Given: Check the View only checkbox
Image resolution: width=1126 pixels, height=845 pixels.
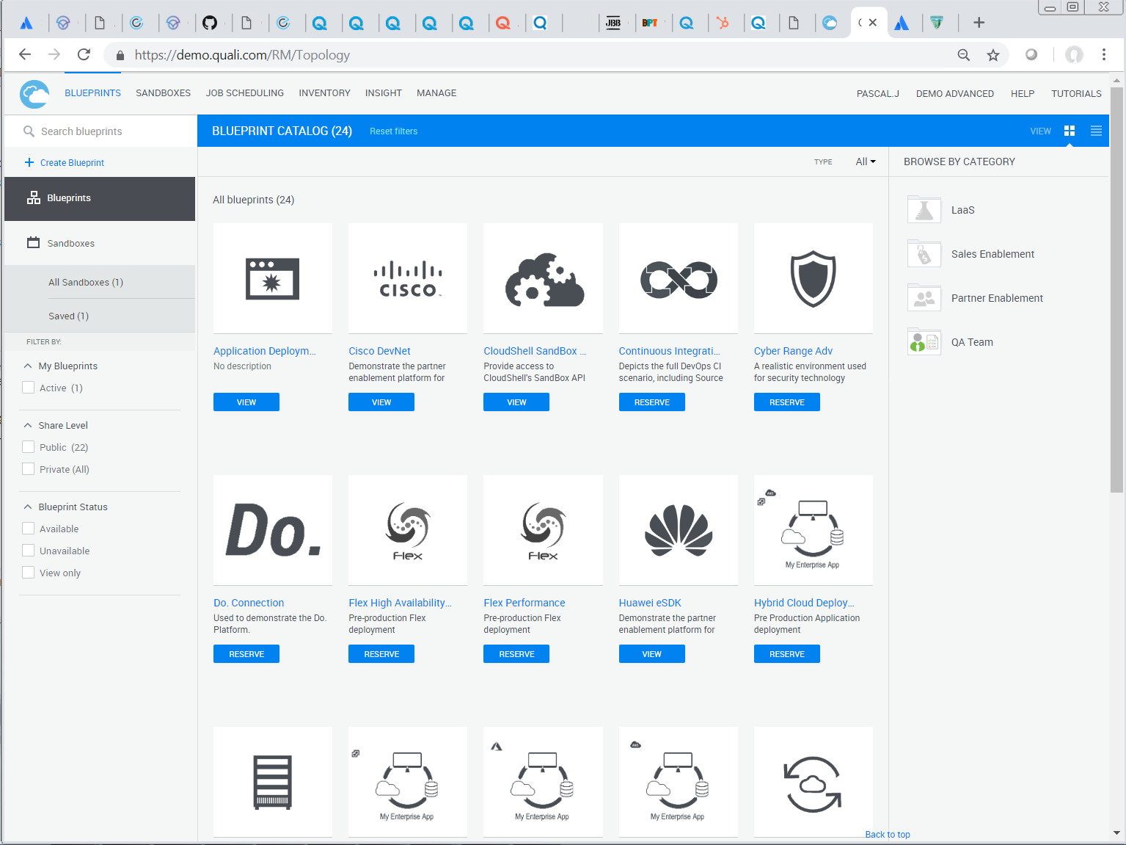Looking at the screenshot, I should click(29, 573).
